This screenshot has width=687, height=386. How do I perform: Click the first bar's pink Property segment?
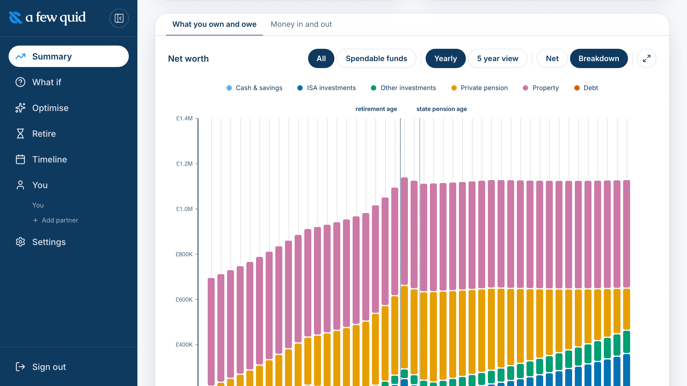(211, 331)
